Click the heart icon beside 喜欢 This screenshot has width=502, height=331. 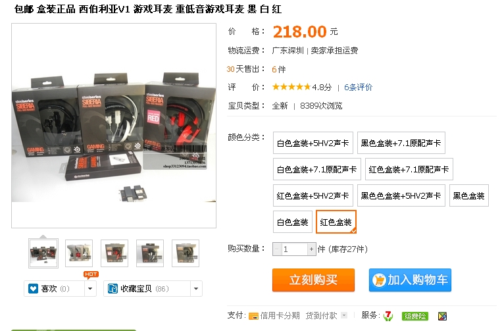pyautogui.click(x=34, y=288)
